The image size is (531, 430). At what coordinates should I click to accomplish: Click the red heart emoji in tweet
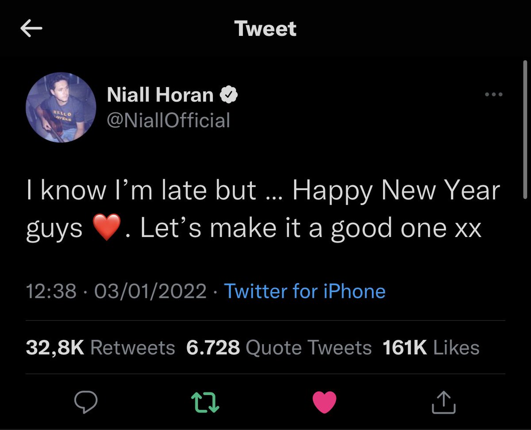click(x=107, y=228)
